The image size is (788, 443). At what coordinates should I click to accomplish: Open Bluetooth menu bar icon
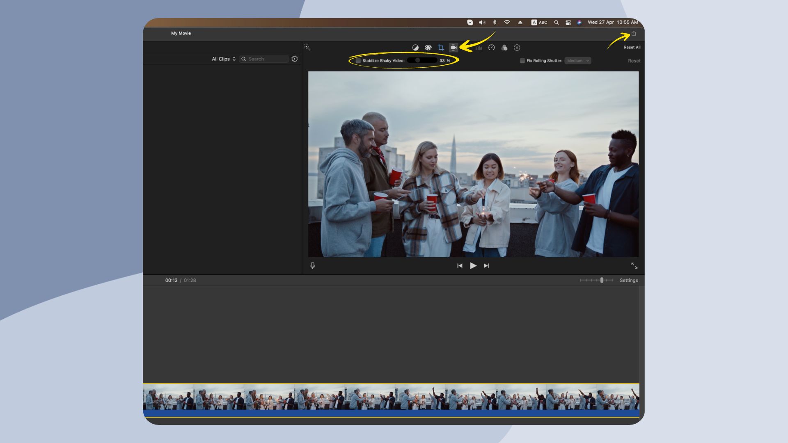495,23
